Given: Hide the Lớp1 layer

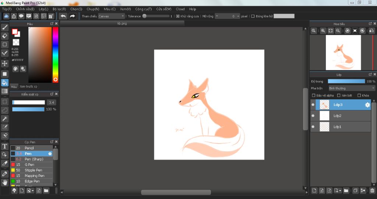Looking at the screenshot, I should coord(313,127).
